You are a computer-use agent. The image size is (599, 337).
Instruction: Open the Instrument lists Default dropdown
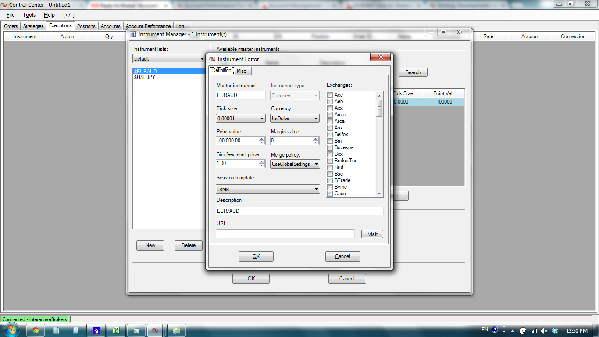(169, 59)
